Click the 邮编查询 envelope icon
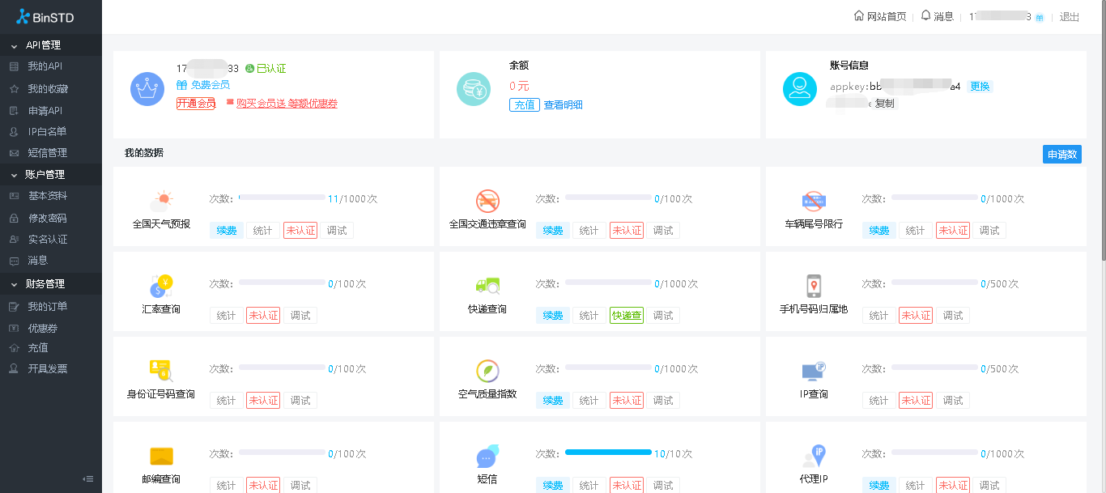The height and width of the screenshot is (493, 1106). [x=161, y=456]
